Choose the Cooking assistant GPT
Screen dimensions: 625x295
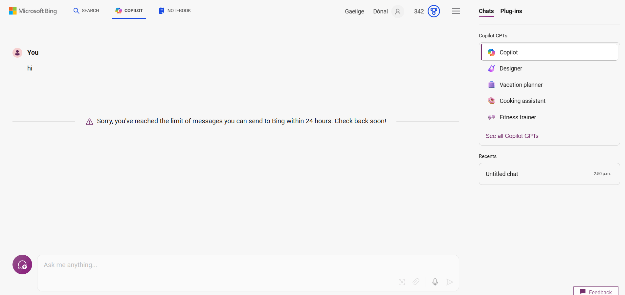pyautogui.click(x=549, y=101)
